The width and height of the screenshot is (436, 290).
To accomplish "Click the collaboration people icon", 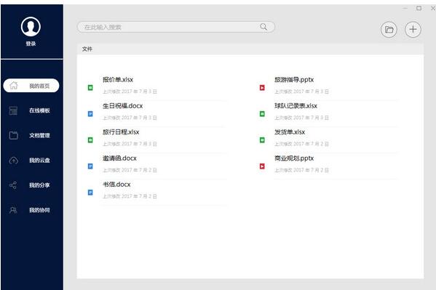I will (13, 210).
